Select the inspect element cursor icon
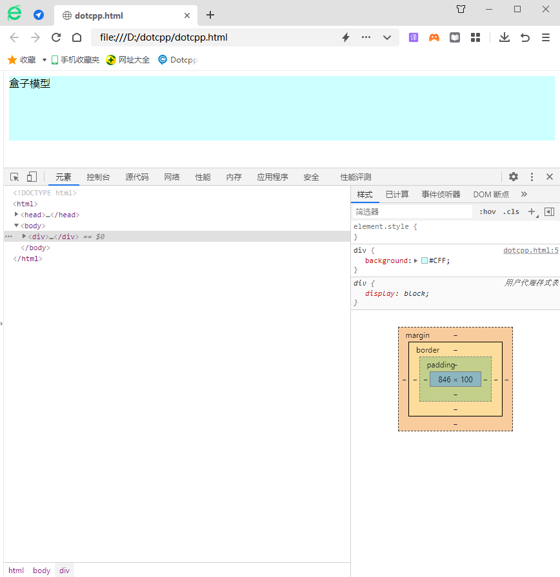Image resolution: width=560 pixels, height=577 pixels. [x=13, y=177]
